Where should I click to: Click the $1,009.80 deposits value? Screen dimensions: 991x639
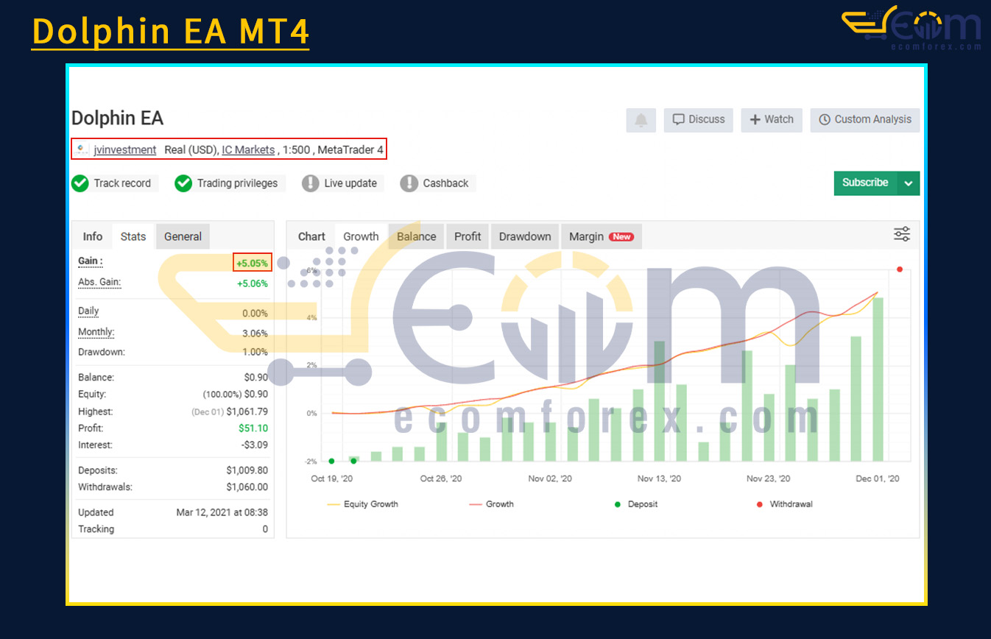(247, 470)
